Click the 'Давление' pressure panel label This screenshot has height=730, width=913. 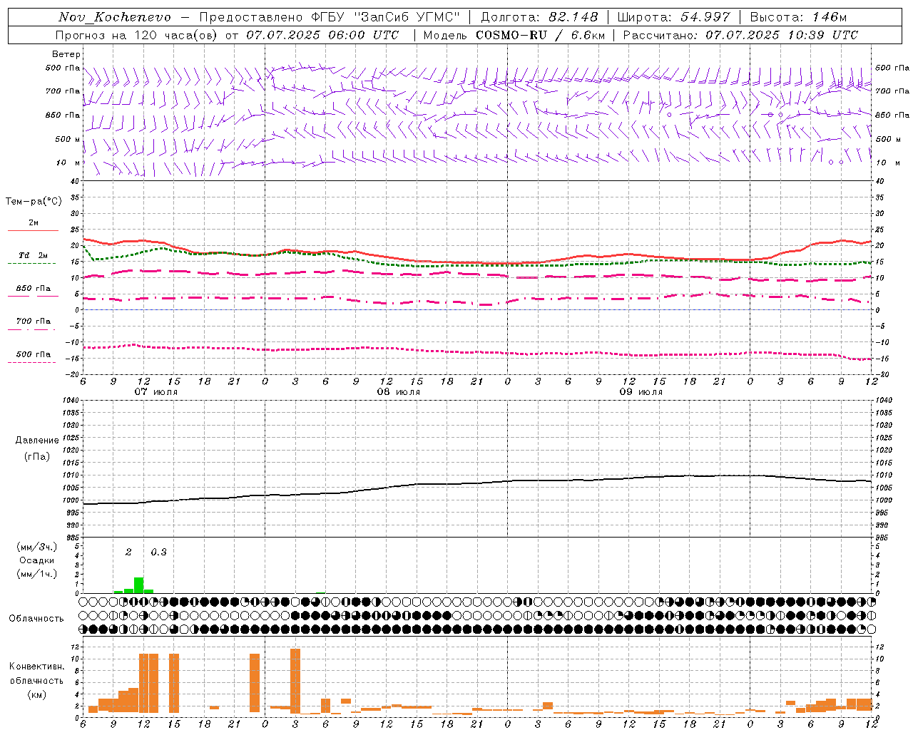(x=37, y=441)
